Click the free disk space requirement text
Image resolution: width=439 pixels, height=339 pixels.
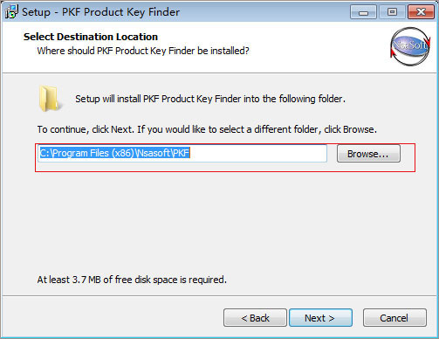[132, 280]
